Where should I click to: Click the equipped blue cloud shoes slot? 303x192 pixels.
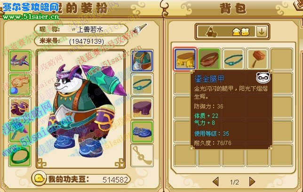click(142, 131)
